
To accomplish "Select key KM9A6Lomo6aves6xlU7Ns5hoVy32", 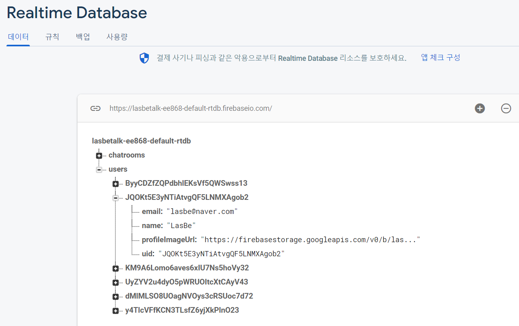I will click(187, 268).
